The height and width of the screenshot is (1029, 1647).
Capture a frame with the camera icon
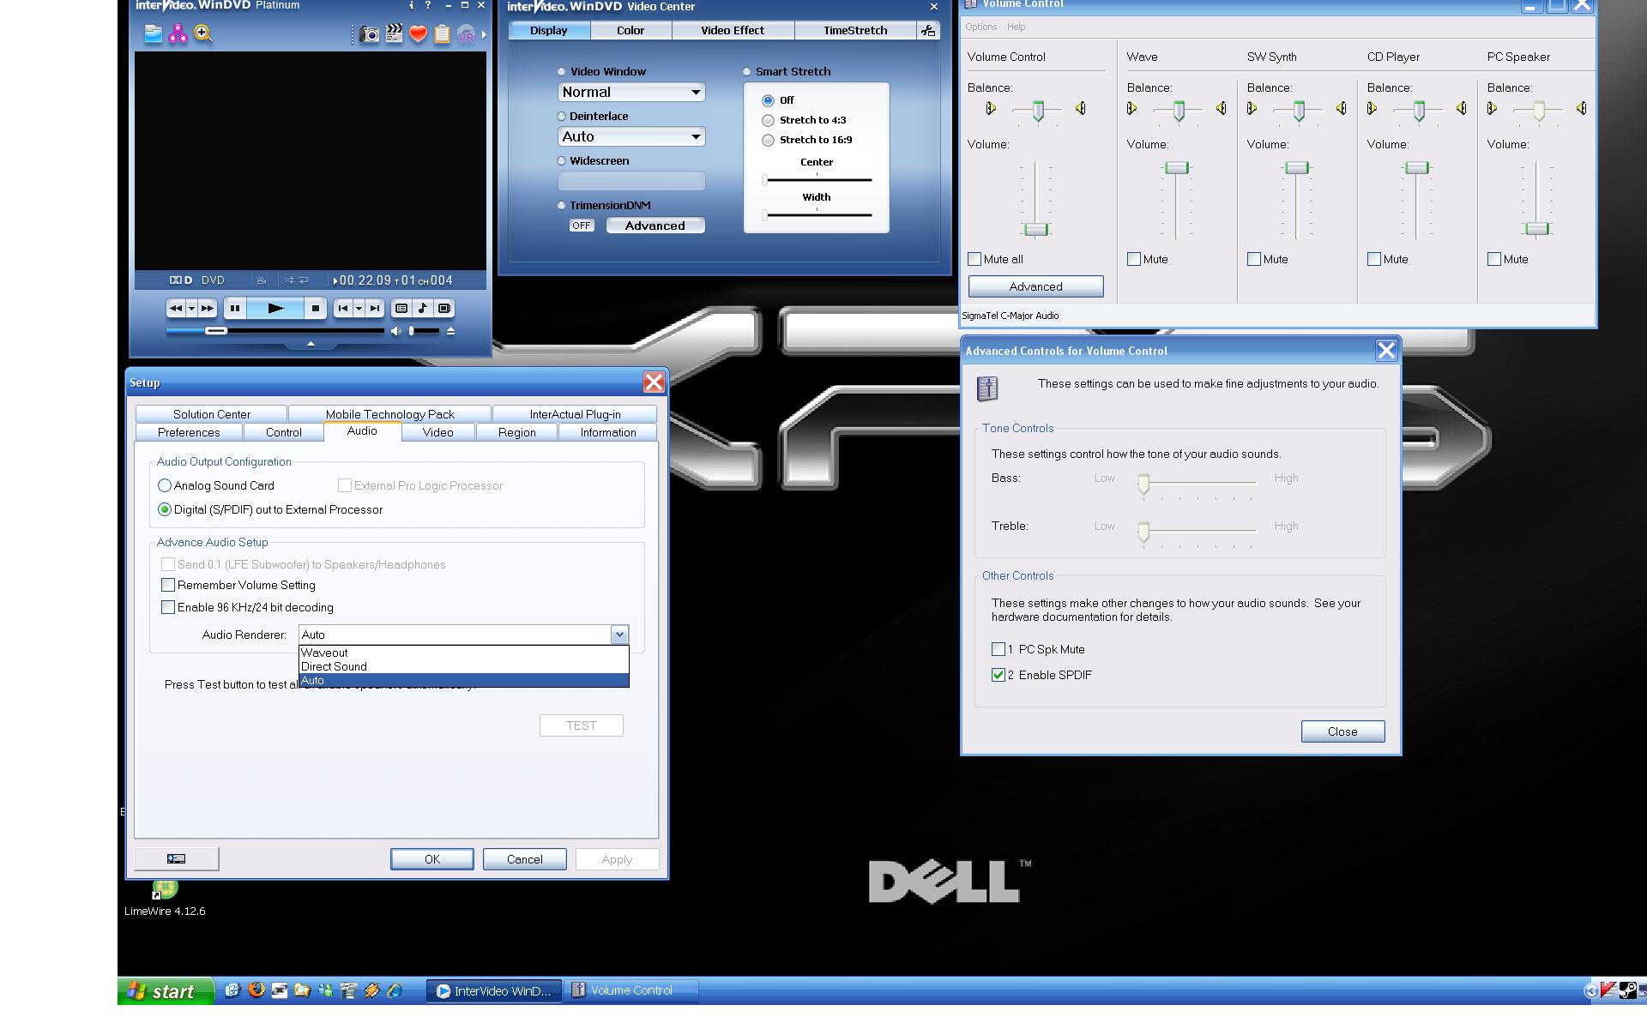click(370, 34)
